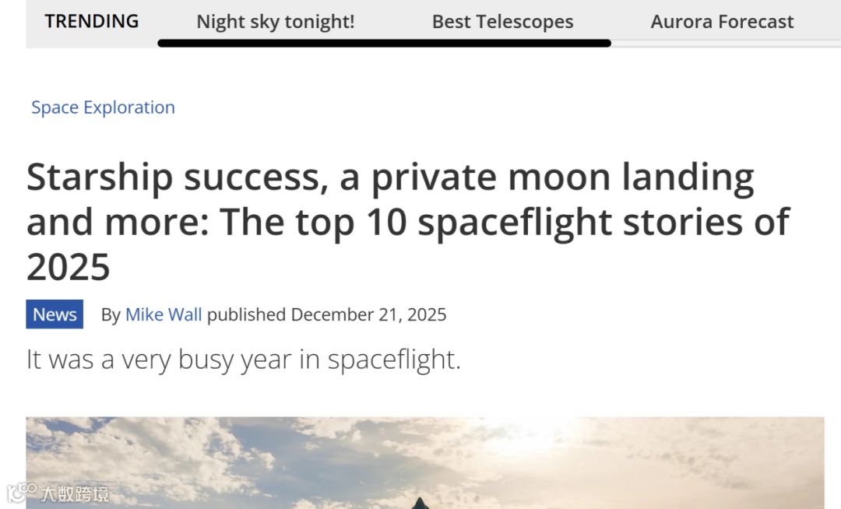
Task: Click the watermark logo icon
Action: click(x=22, y=493)
